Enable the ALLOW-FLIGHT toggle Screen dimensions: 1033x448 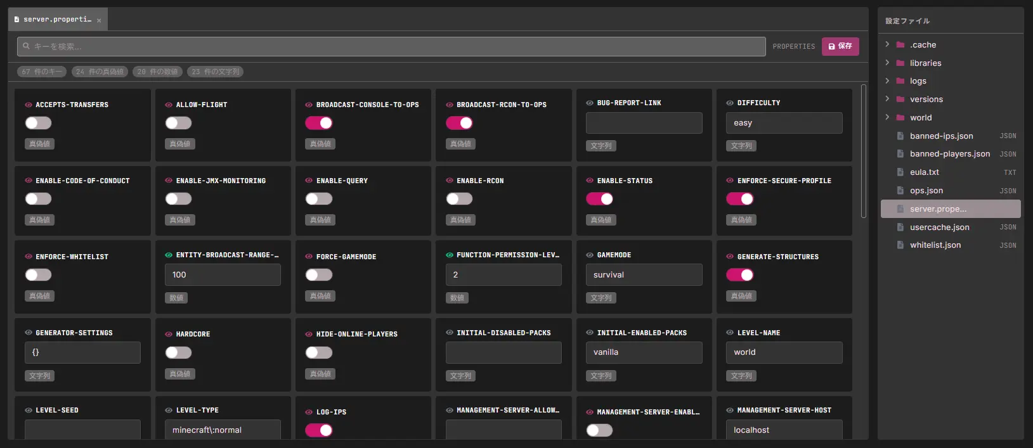pos(178,123)
